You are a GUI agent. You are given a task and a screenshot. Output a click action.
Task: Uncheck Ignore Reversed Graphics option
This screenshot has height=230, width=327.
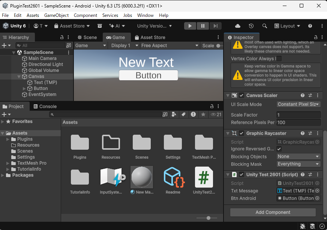279,149
